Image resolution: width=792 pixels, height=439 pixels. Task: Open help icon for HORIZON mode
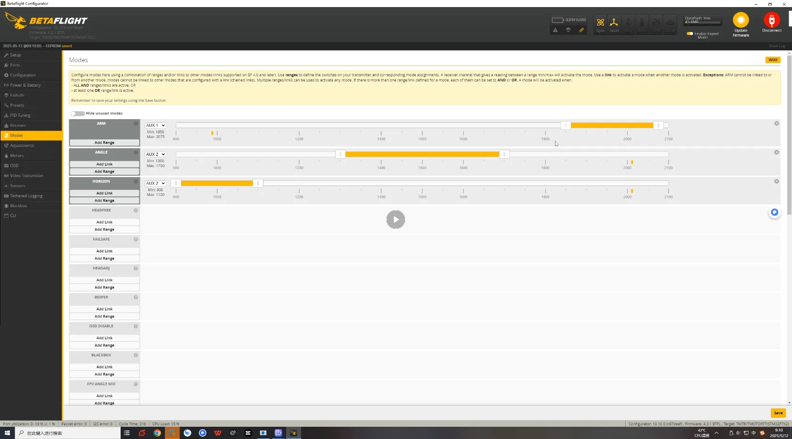pos(136,181)
